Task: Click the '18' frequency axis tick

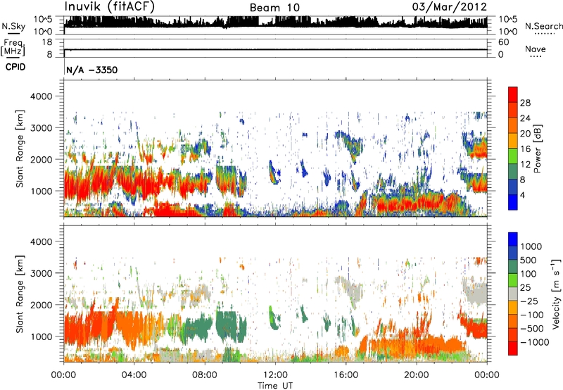Action: point(46,42)
